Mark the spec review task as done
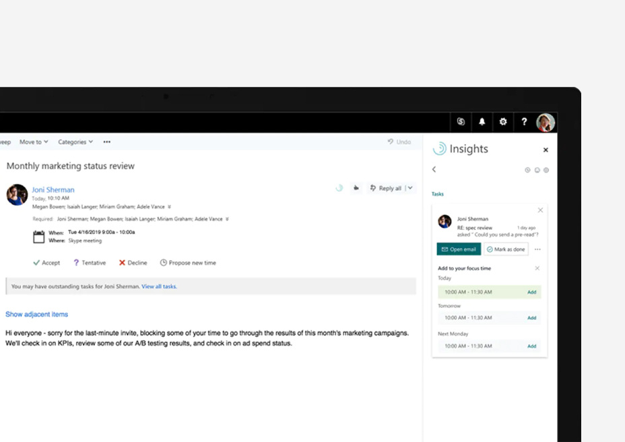This screenshot has height=442, width=625. [506, 249]
